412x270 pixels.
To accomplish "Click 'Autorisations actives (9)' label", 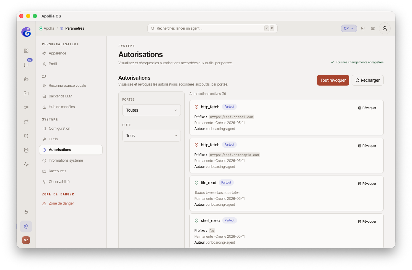I will 207,94.
